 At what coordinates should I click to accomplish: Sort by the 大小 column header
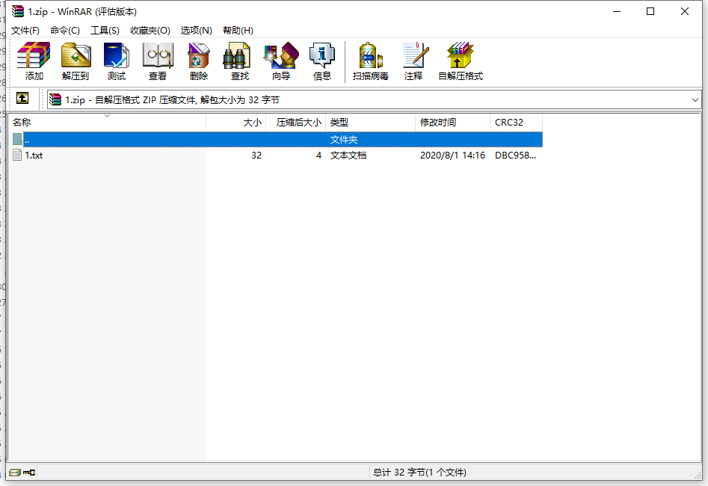[x=236, y=123]
